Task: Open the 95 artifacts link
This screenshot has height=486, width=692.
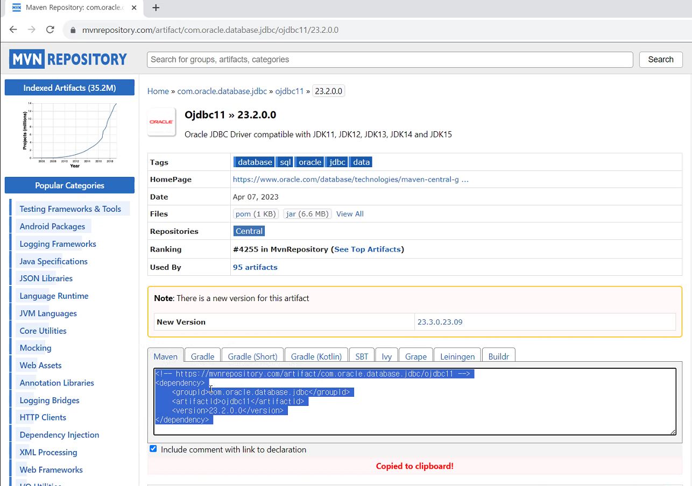Action: pyautogui.click(x=255, y=267)
